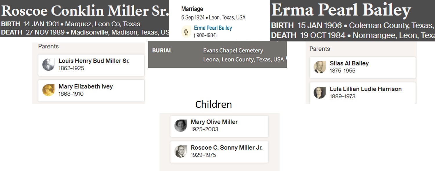This screenshot has height=171, width=435.
Task: Click Erma Pearl Bailey's small avatar icon
Action: [x=186, y=32]
